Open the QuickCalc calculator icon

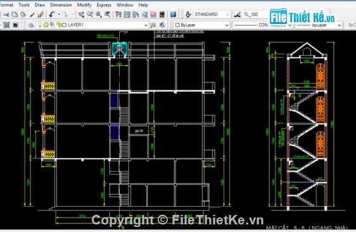[x=162, y=15]
